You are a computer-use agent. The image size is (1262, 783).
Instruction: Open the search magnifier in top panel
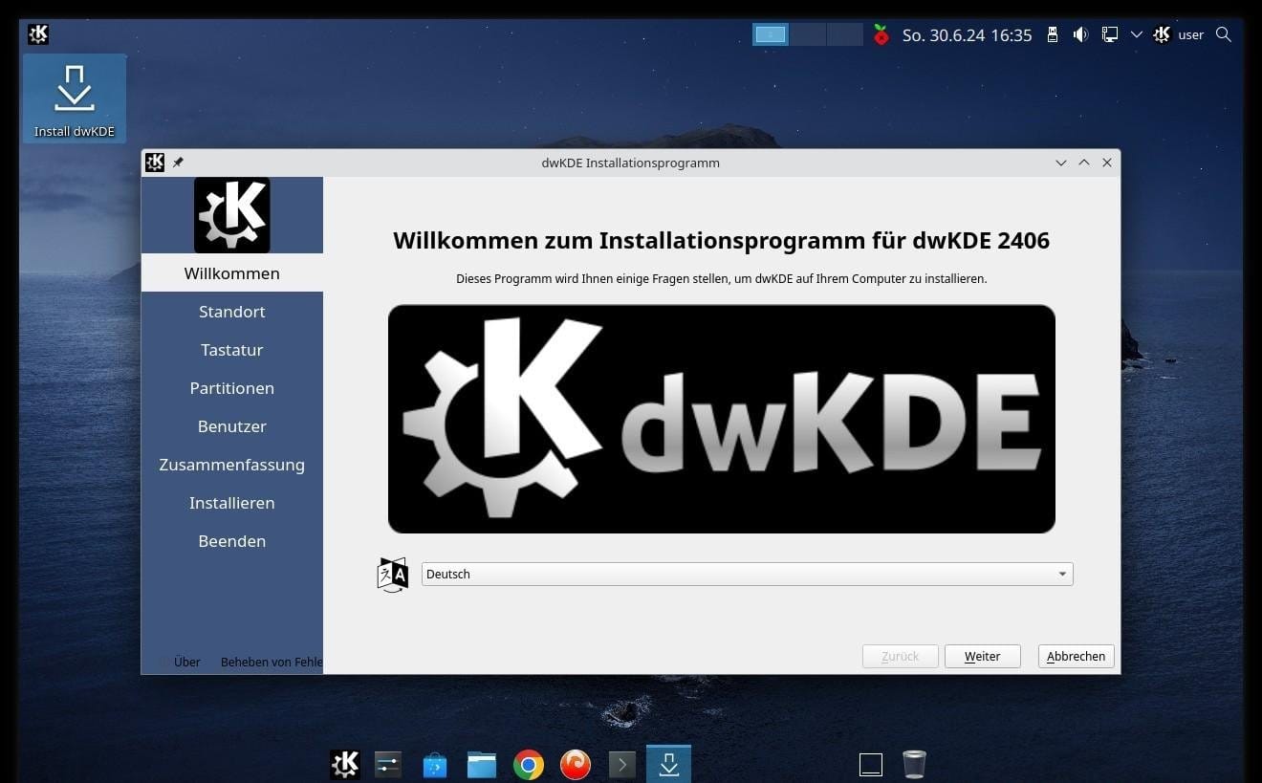coord(1223,34)
